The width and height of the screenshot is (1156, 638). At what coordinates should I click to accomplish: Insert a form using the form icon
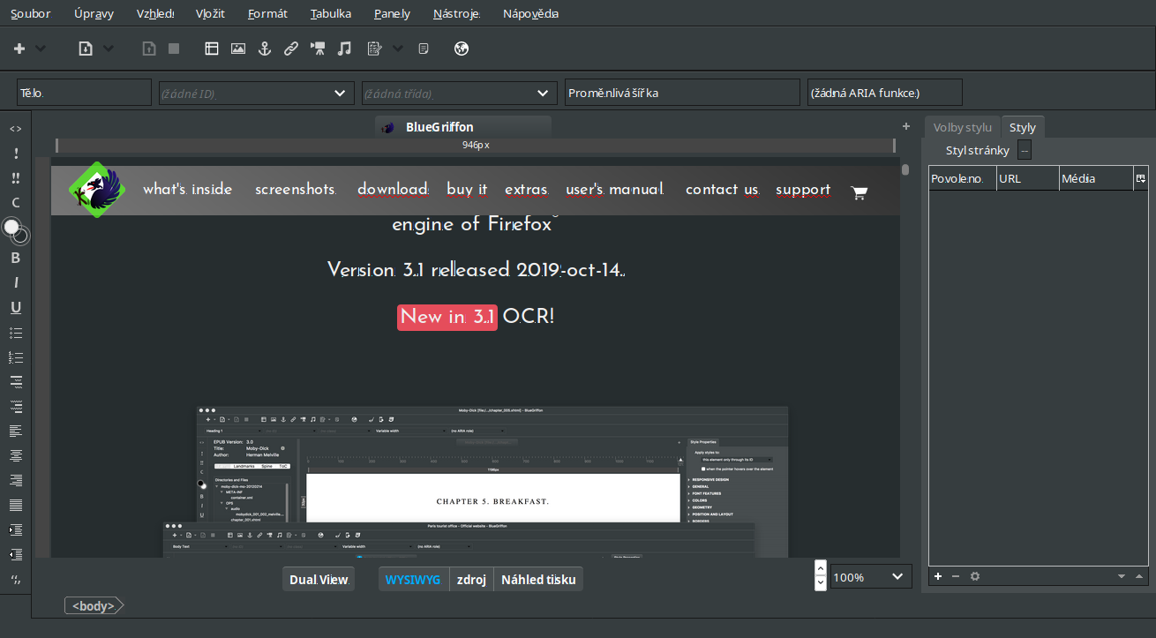point(374,49)
